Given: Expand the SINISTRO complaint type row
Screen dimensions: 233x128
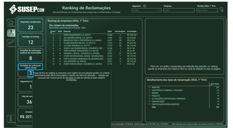Looking at the screenshot, I should (x=149, y=87).
